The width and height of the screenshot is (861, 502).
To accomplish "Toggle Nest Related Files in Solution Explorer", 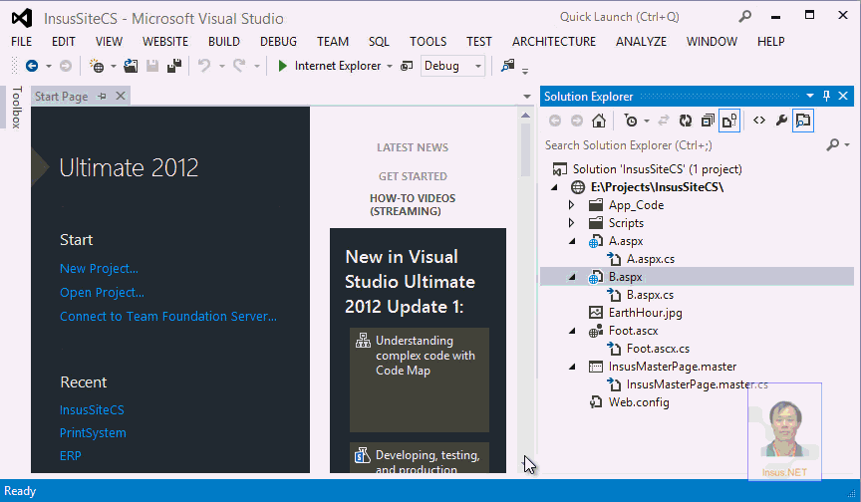I will coord(729,121).
